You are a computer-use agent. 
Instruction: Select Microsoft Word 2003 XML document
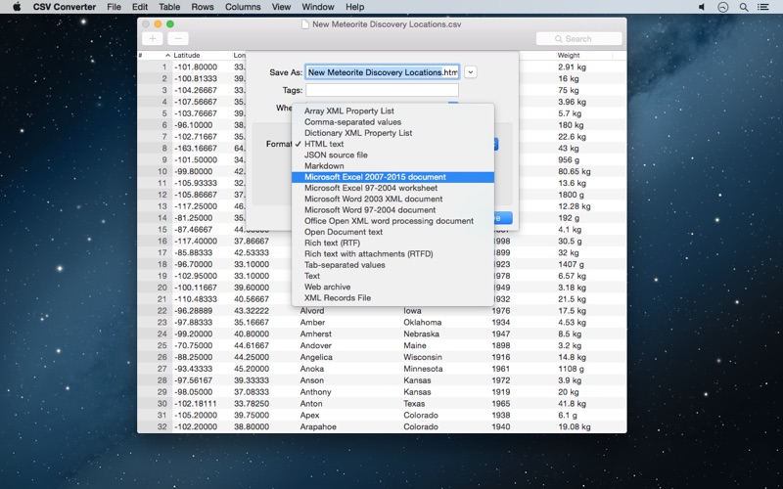393,199
